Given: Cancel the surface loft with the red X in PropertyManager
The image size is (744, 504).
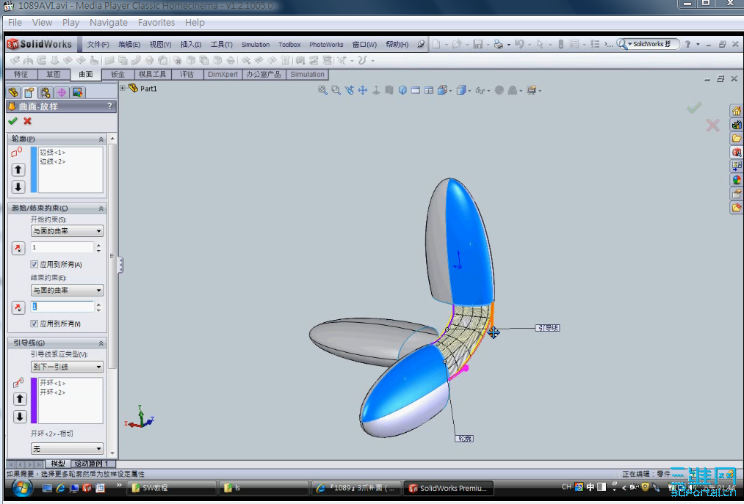Looking at the screenshot, I should coord(27,121).
